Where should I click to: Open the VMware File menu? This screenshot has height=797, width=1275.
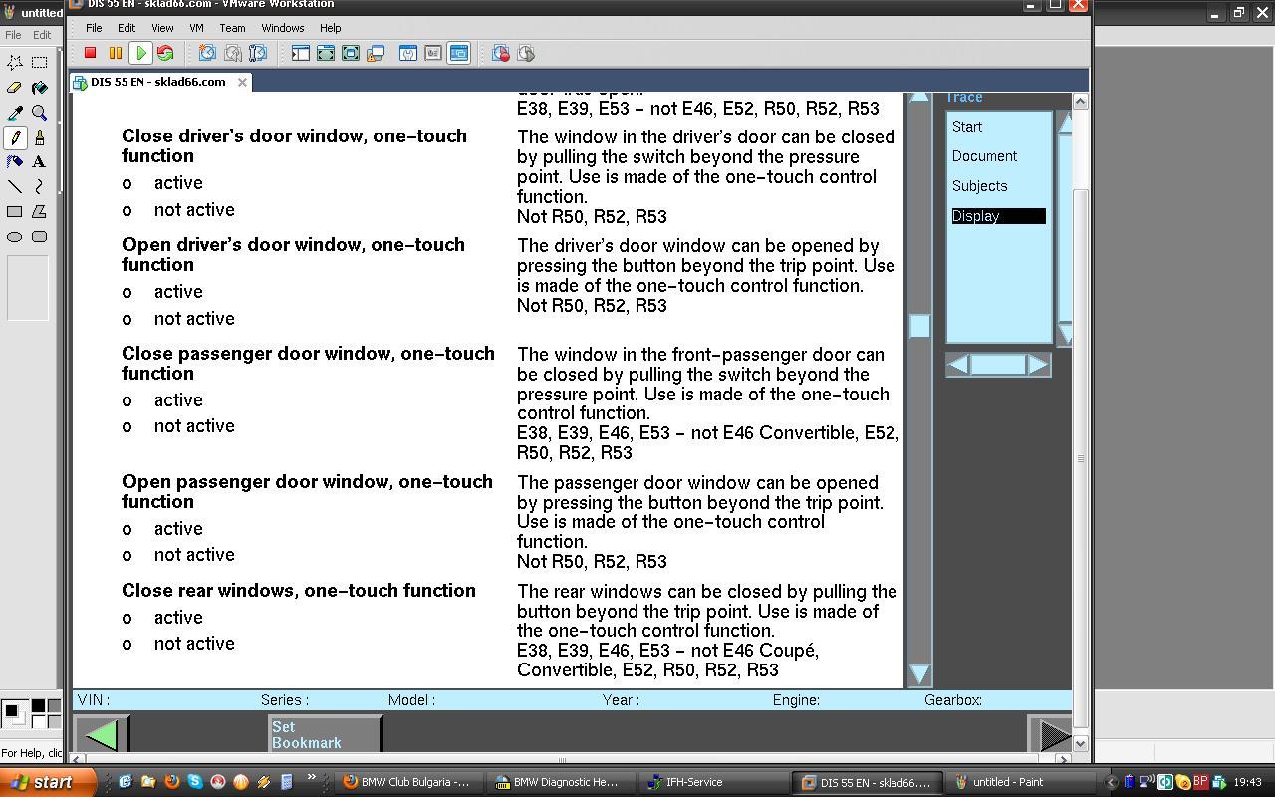click(x=94, y=28)
